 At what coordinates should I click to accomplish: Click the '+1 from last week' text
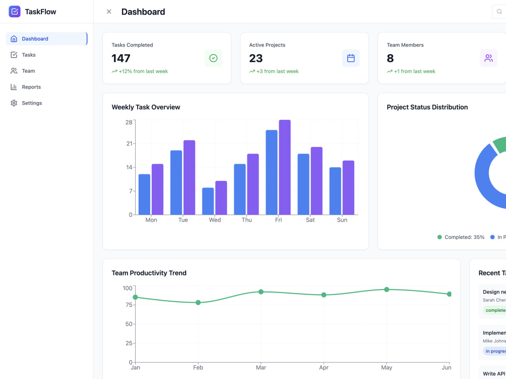click(x=415, y=72)
